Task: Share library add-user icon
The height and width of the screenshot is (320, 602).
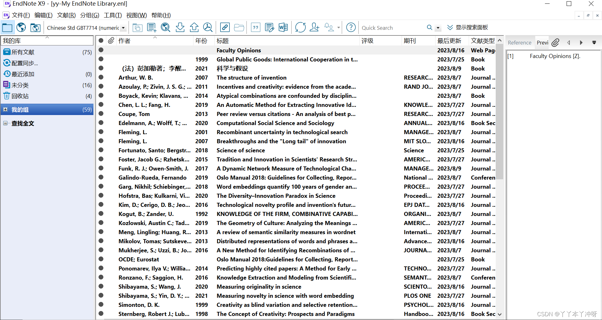Action: [314, 28]
